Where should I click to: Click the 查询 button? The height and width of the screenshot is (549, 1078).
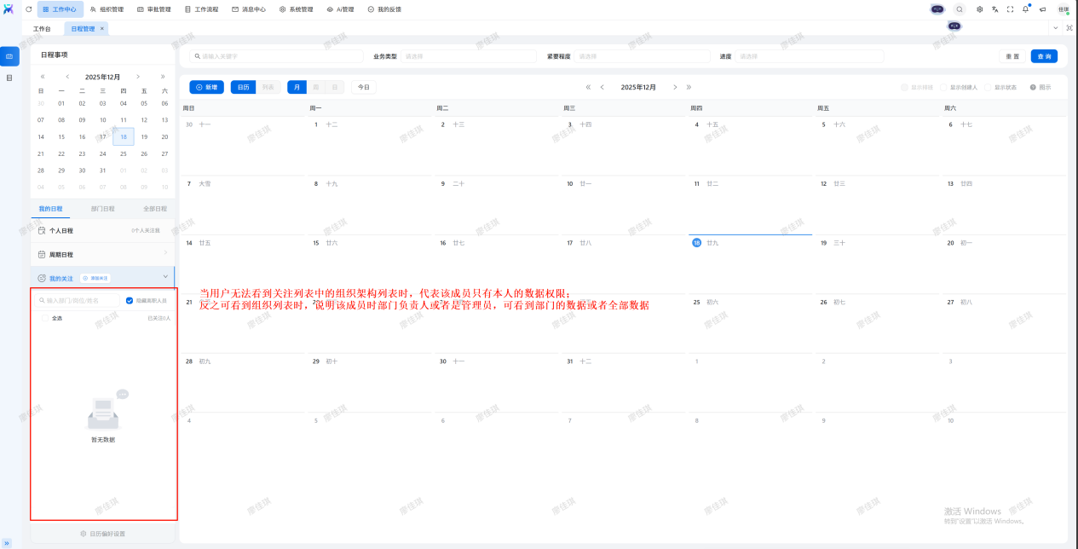pos(1043,56)
